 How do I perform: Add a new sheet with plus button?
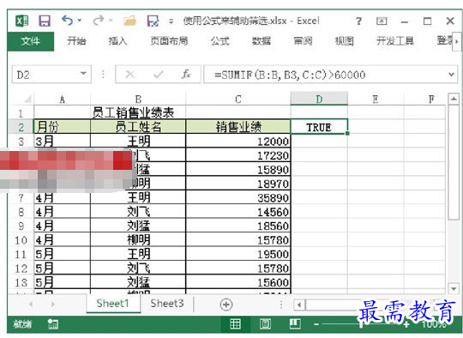click(226, 305)
